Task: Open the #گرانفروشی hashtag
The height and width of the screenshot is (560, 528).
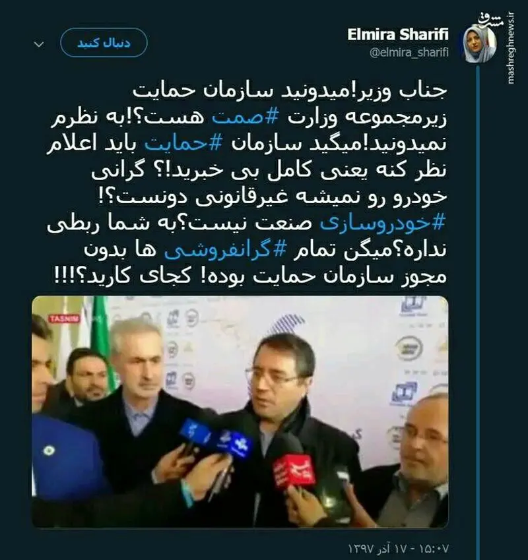Action: tap(226, 250)
